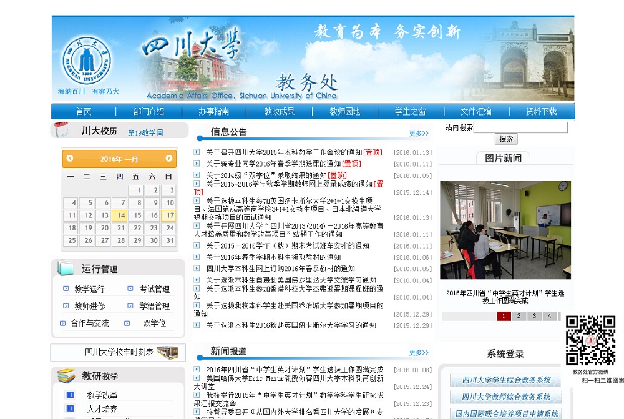624x419 pixels.
Task: Click the 教研教学 books icon
Action: 66,375
